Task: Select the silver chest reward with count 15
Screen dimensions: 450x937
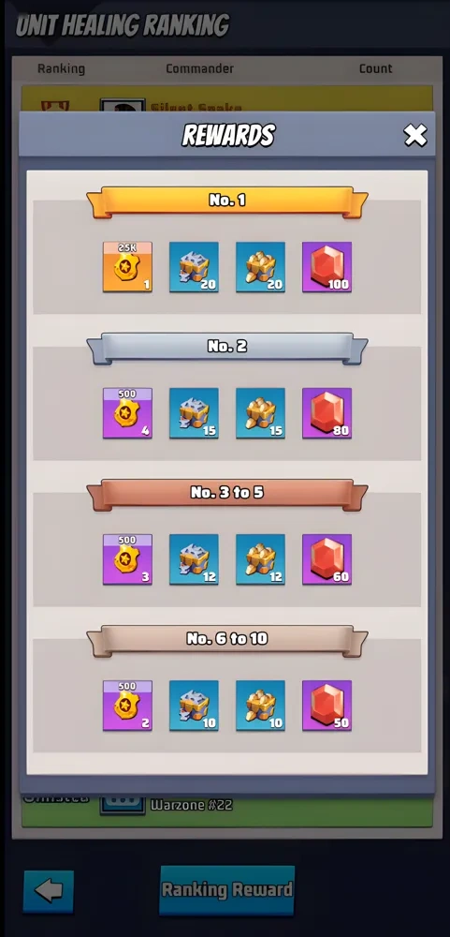Action: pyautogui.click(x=194, y=413)
